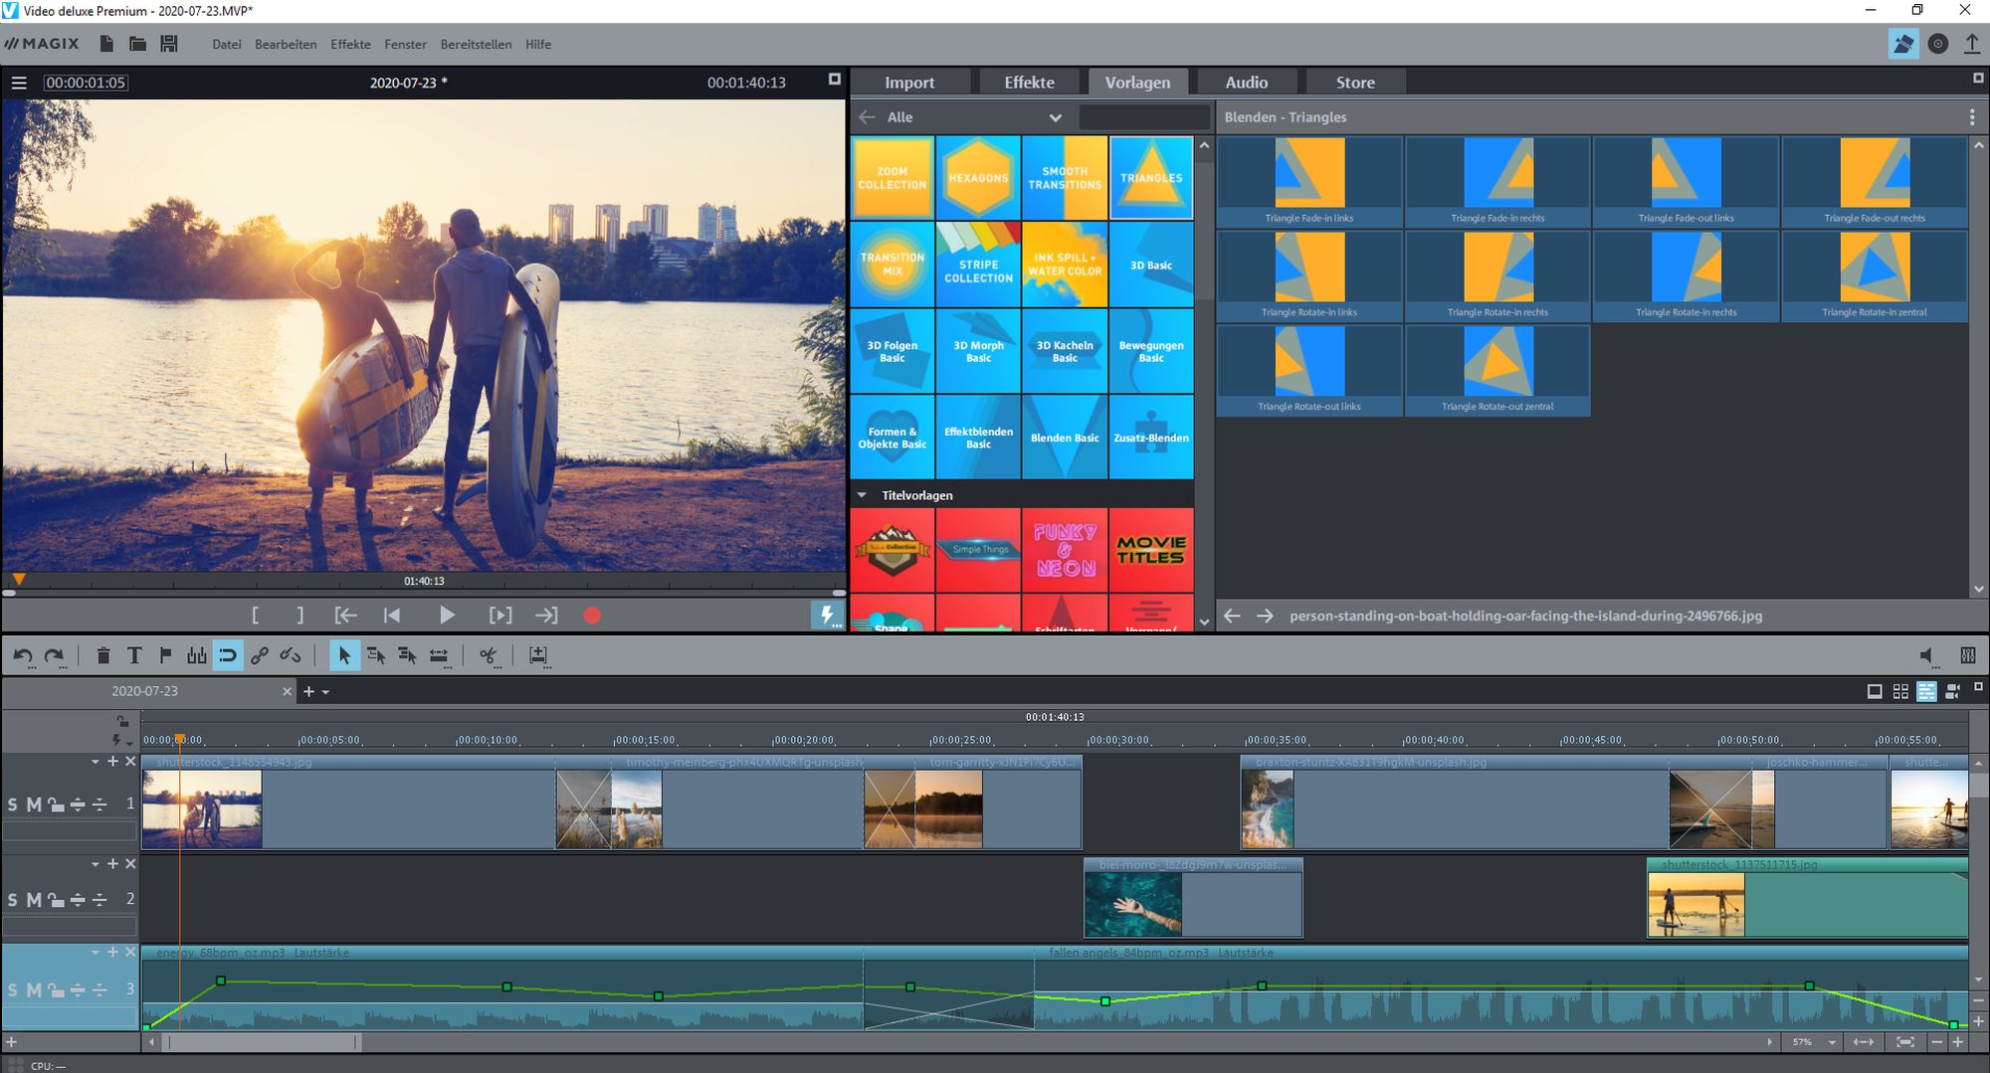Image resolution: width=1990 pixels, height=1073 pixels.
Task: Select the mouse mode for one track
Action: coord(376,656)
